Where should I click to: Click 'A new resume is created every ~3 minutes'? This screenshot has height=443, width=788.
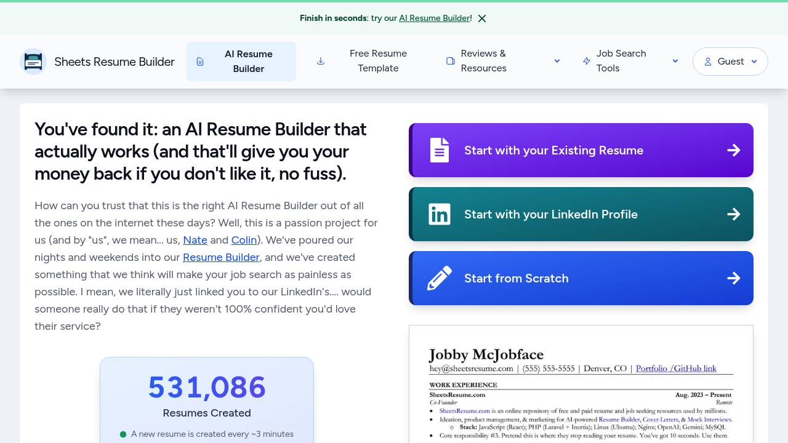(212, 434)
